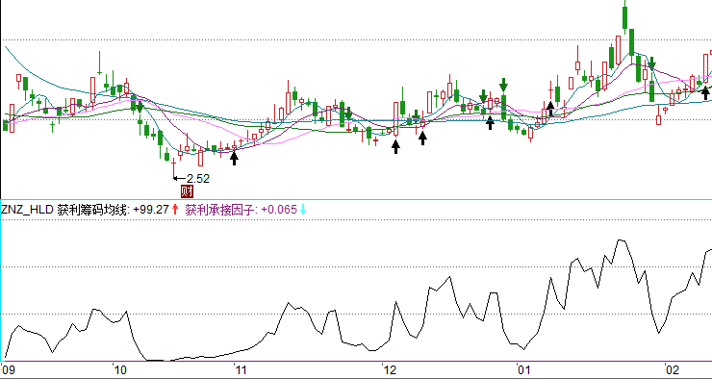Select the 获利承接因子 indicator label
The image size is (712, 379).
[221, 210]
